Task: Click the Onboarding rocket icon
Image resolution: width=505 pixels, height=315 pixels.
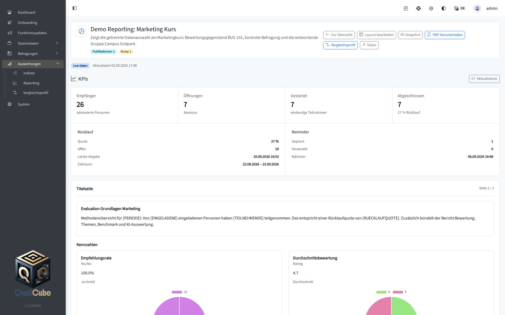Action: pyautogui.click(x=9, y=23)
